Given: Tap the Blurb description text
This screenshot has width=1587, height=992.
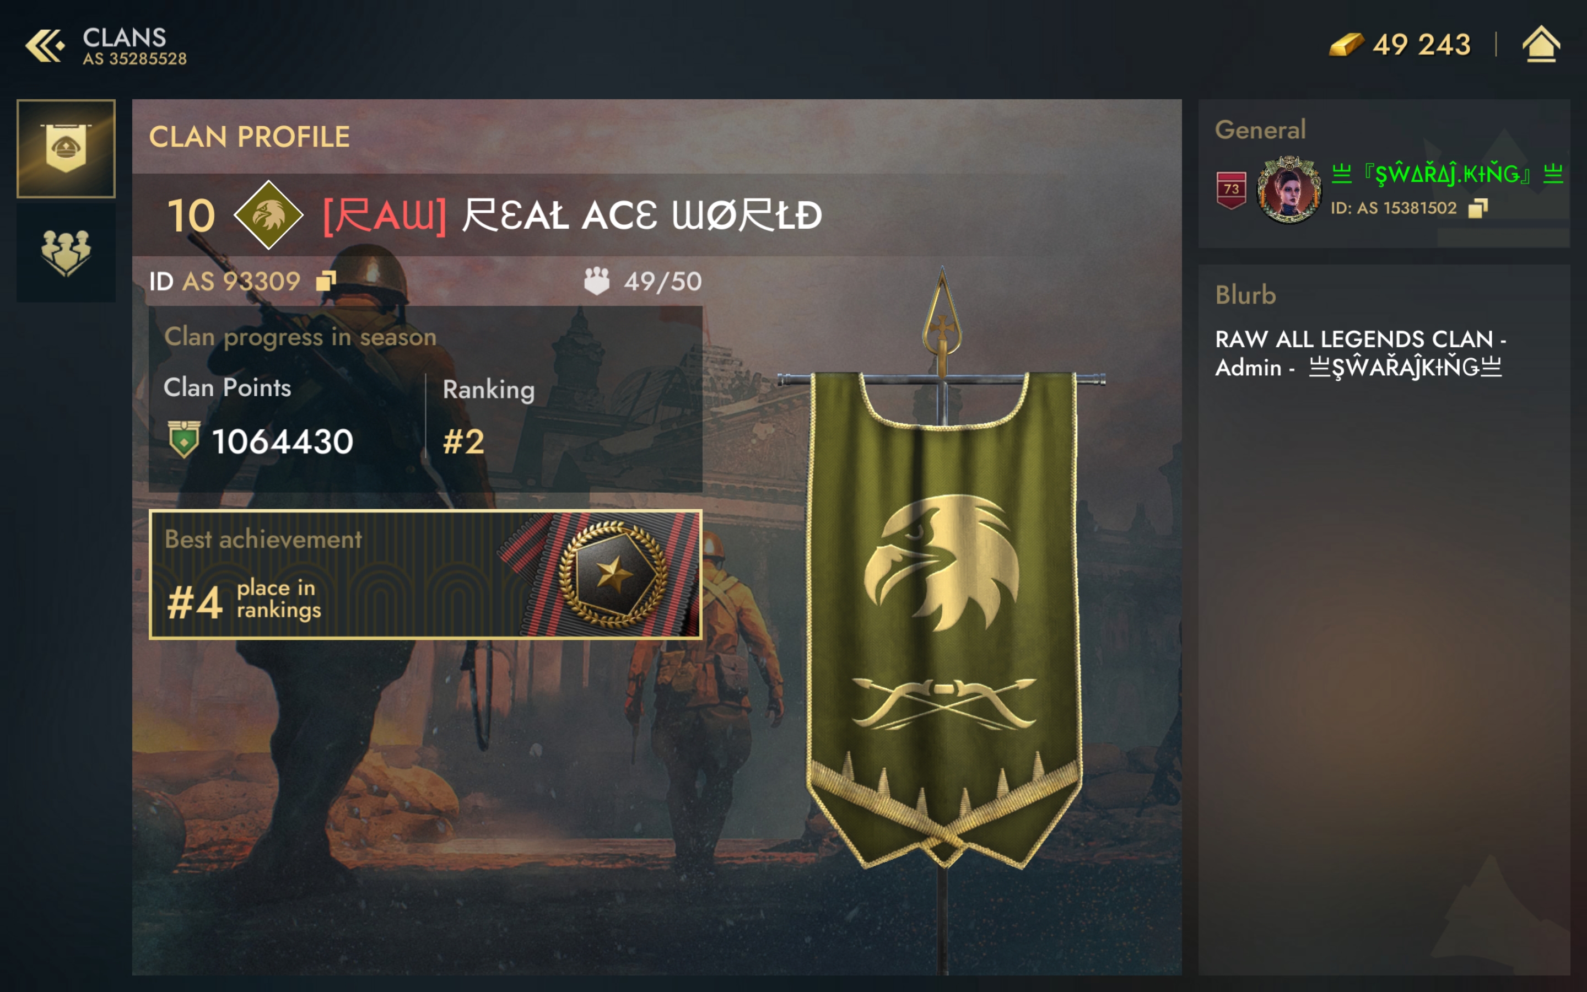Looking at the screenshot, I should click(x=1360, y=353).
